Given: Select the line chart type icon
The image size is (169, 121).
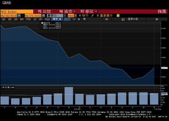Looking at the screenshot, I should point(67,19).
